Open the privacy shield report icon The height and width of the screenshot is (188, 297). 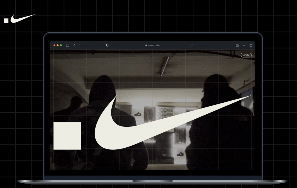tap(107, 45)
